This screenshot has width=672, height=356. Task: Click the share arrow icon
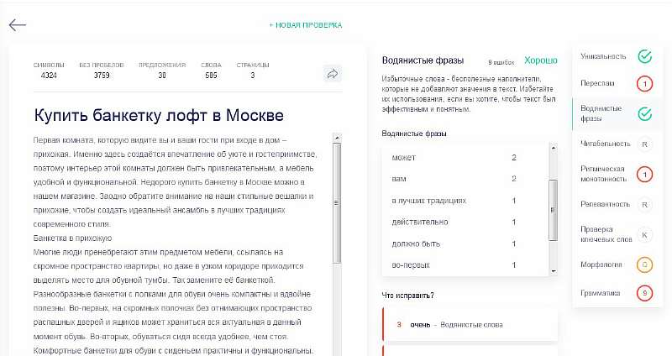[333, 74]
